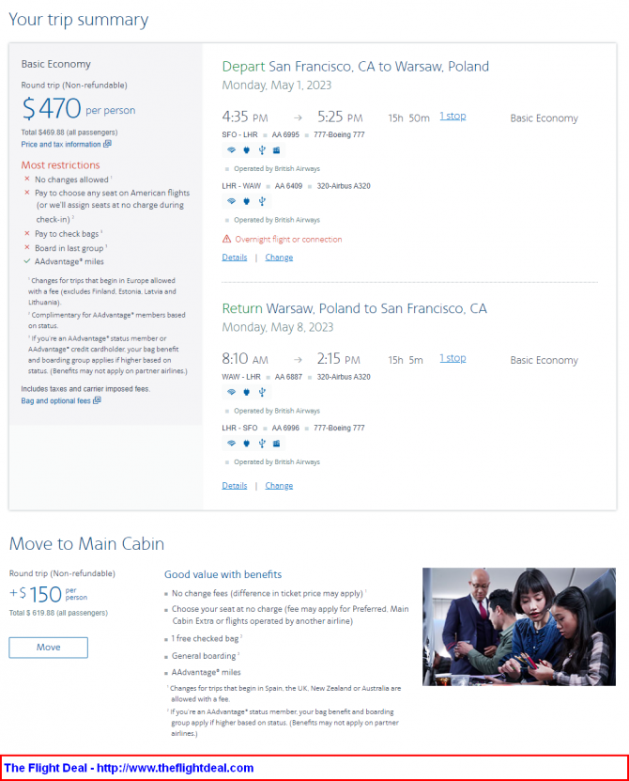Image resolution: width=629 pixels, height=781 pixels.
Task: Click the LHR - WAW segment label
Action: click(x=241, y=186)
